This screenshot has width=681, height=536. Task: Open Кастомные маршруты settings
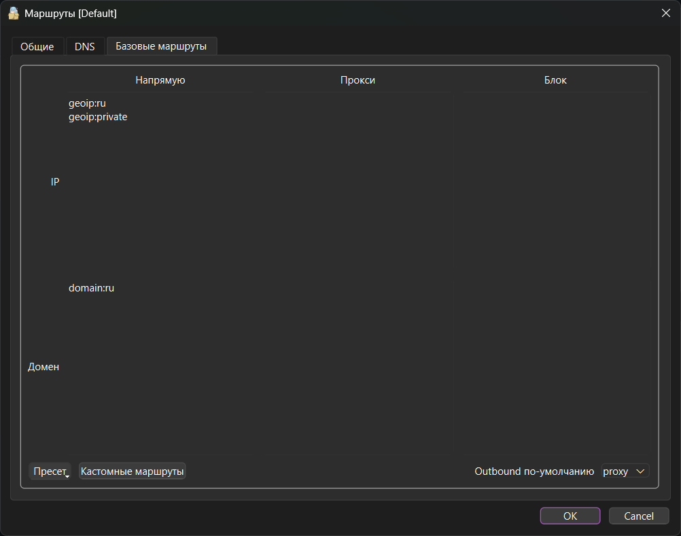click(x=132, y=471)
